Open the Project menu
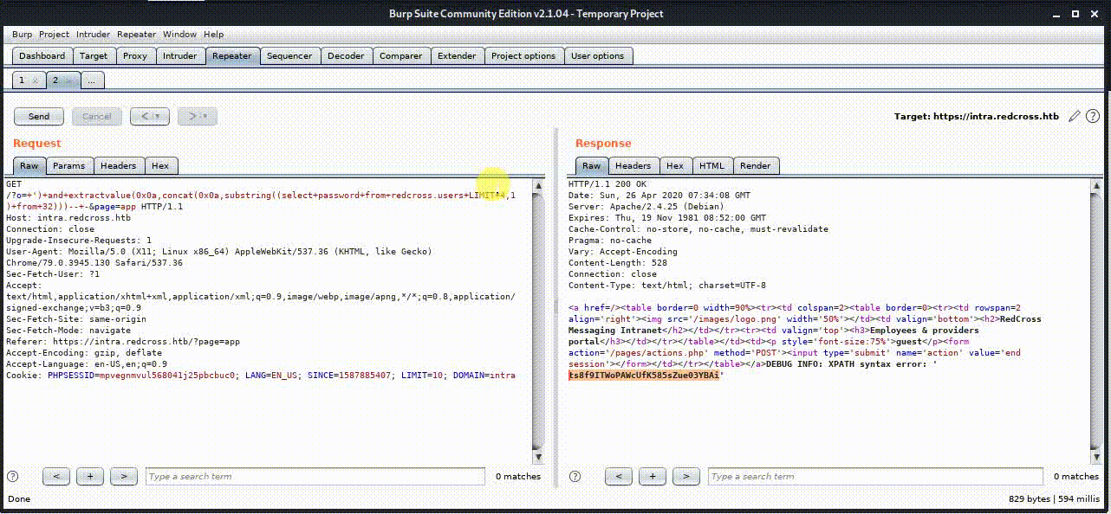Screen dimensions: 1111x514 point(54,35)
